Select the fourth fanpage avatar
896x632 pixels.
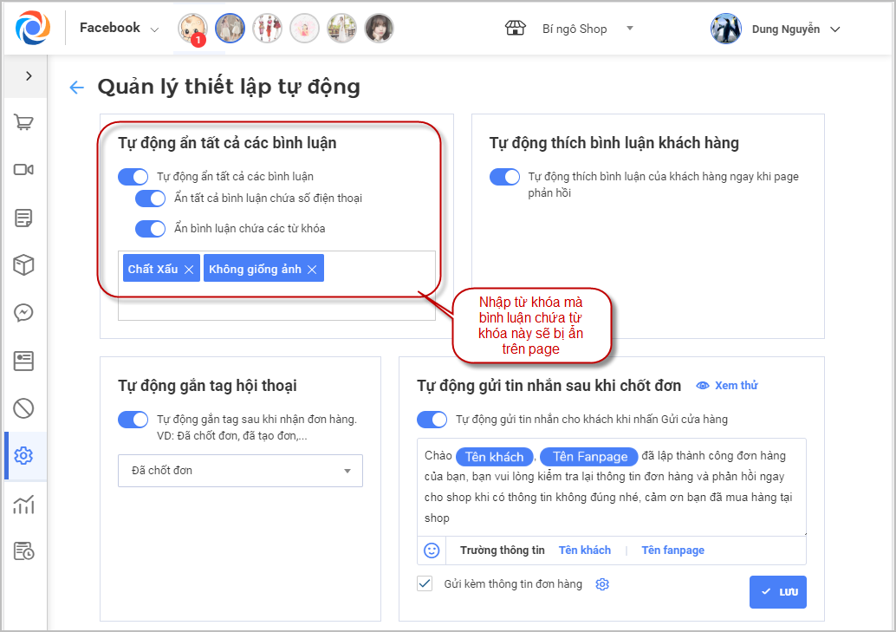tap(304, 28)
